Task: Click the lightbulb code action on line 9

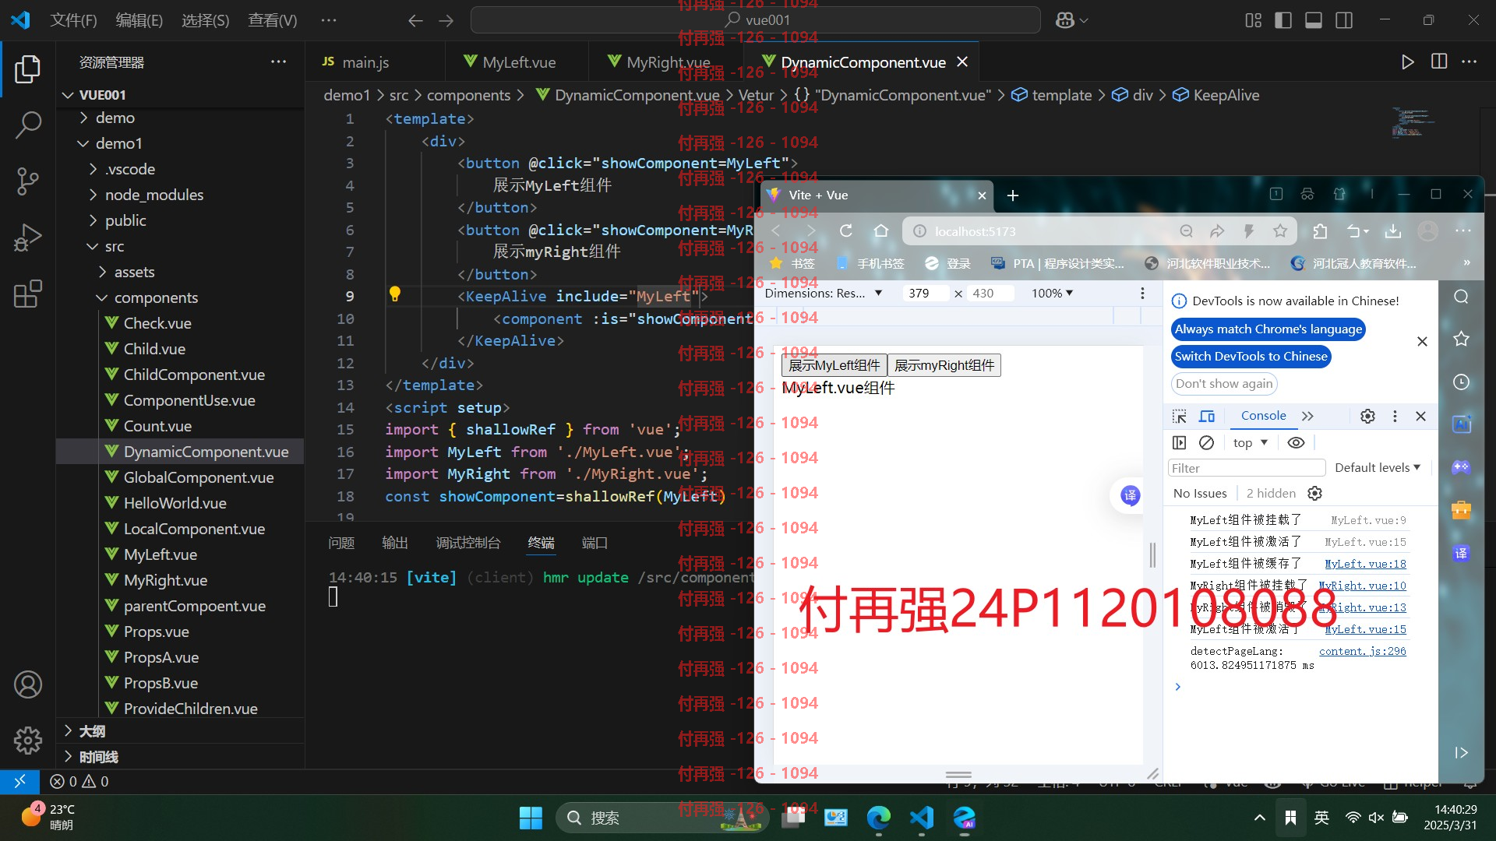Action: point(395,294)
